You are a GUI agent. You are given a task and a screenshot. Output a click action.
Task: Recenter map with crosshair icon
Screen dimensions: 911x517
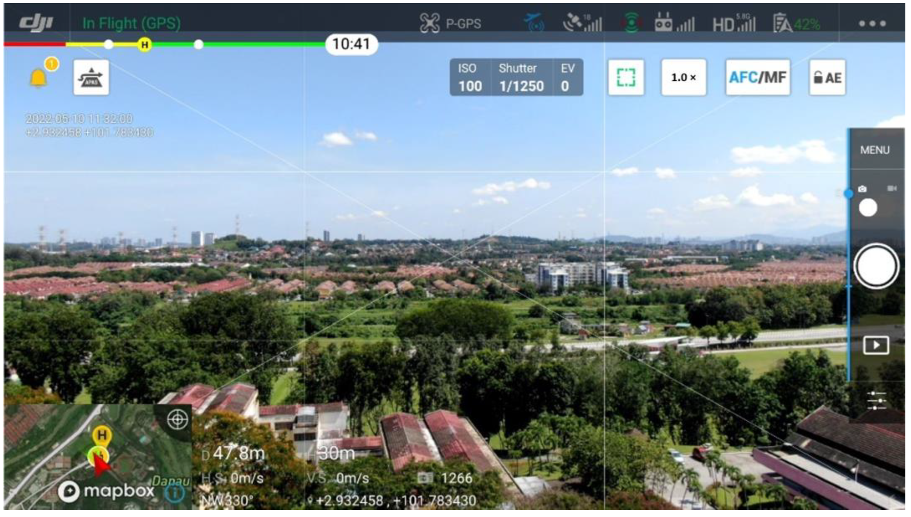(177, 420)
